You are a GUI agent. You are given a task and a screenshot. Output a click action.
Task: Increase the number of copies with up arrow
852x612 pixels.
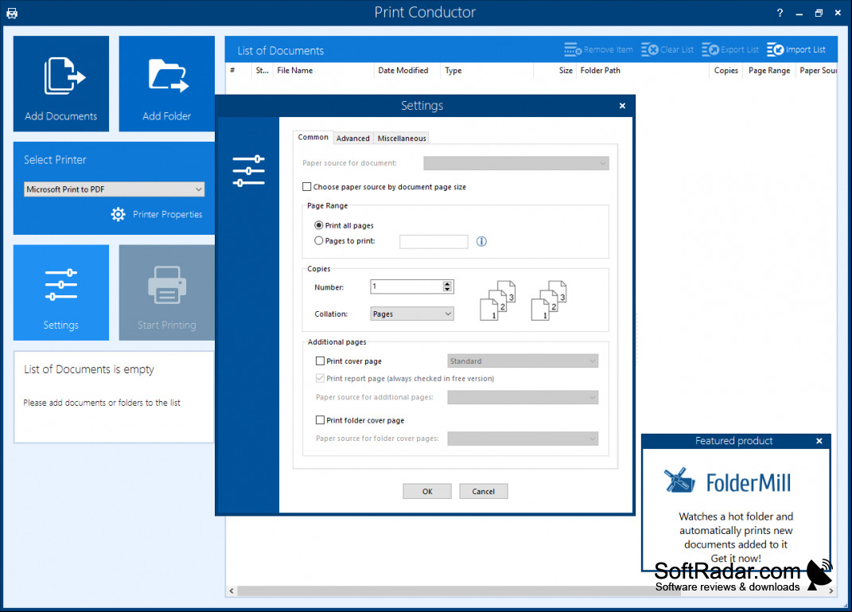pyautogui.click(x=447, y=283)
